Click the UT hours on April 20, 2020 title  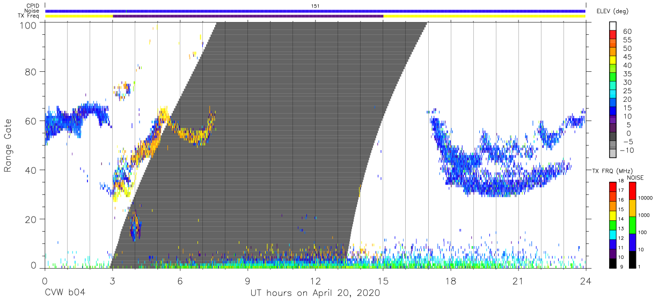tap(315, 293)
